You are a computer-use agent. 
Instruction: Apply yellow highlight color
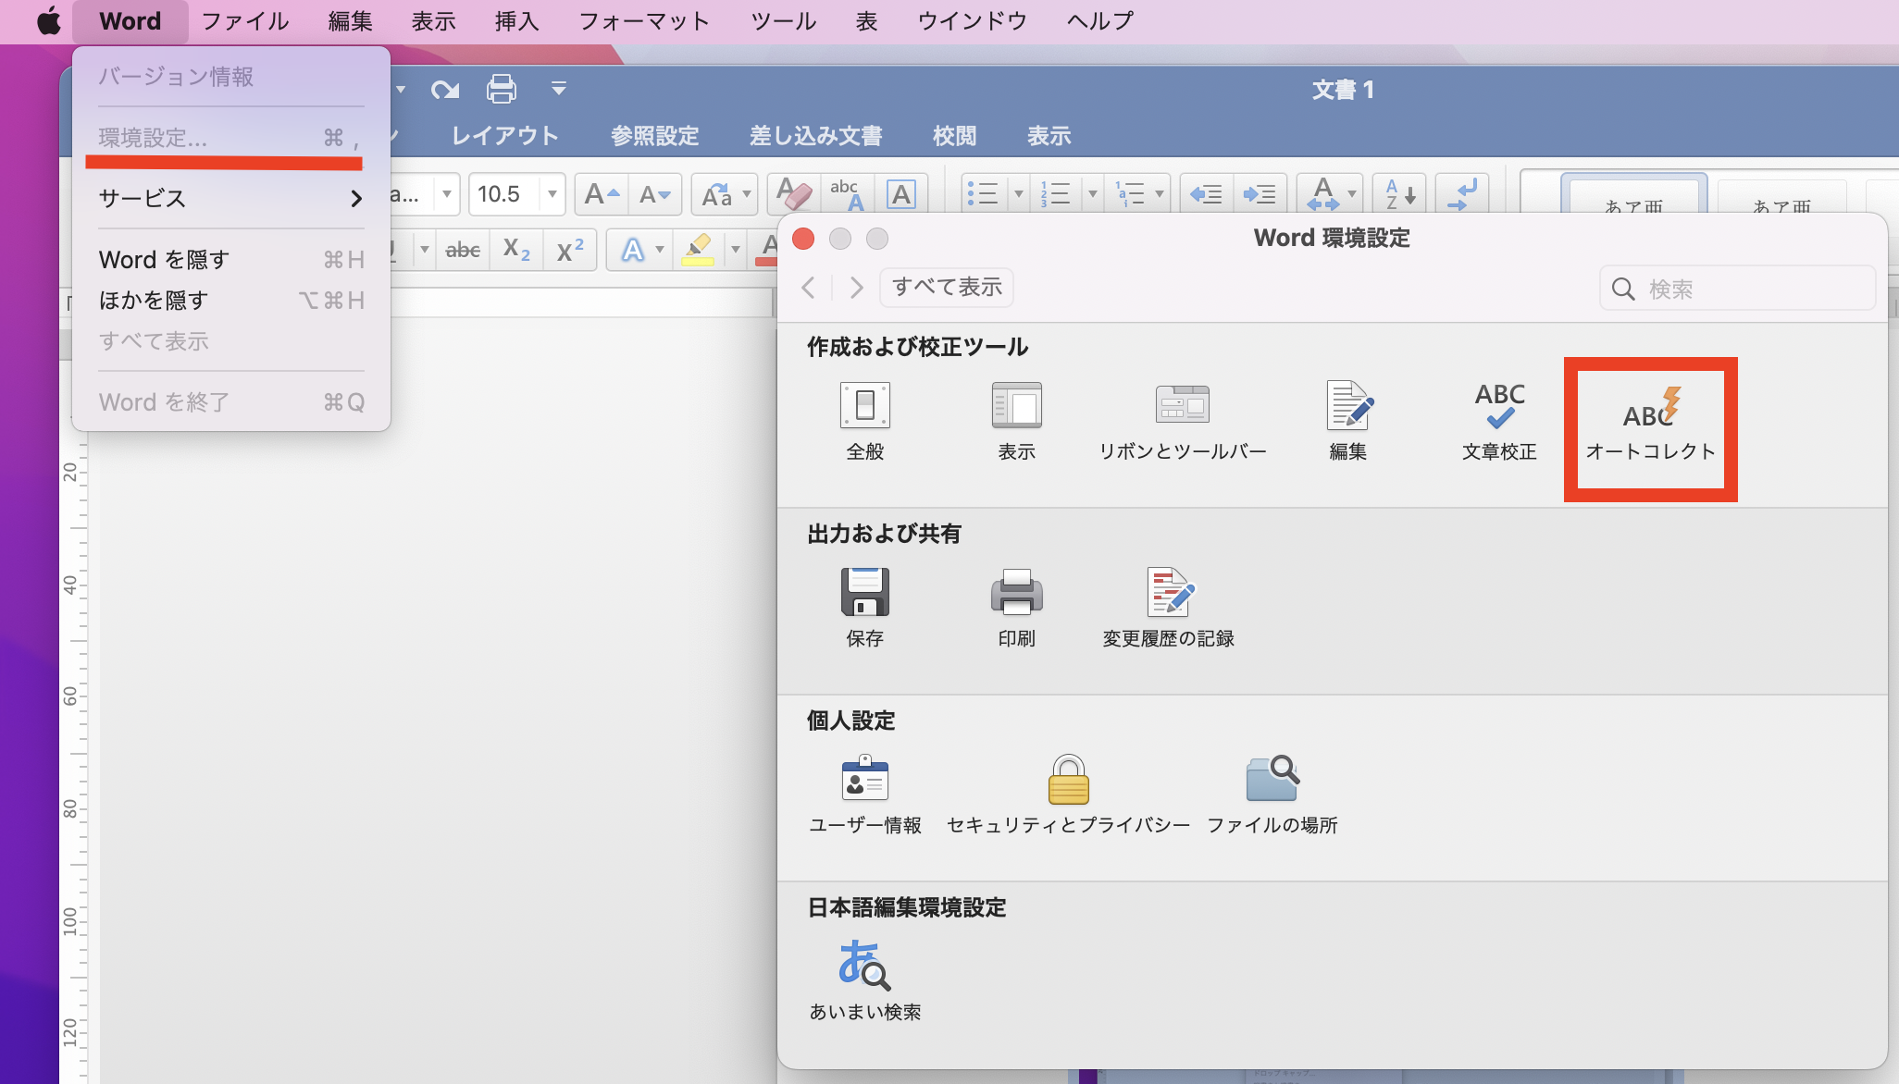699,250
